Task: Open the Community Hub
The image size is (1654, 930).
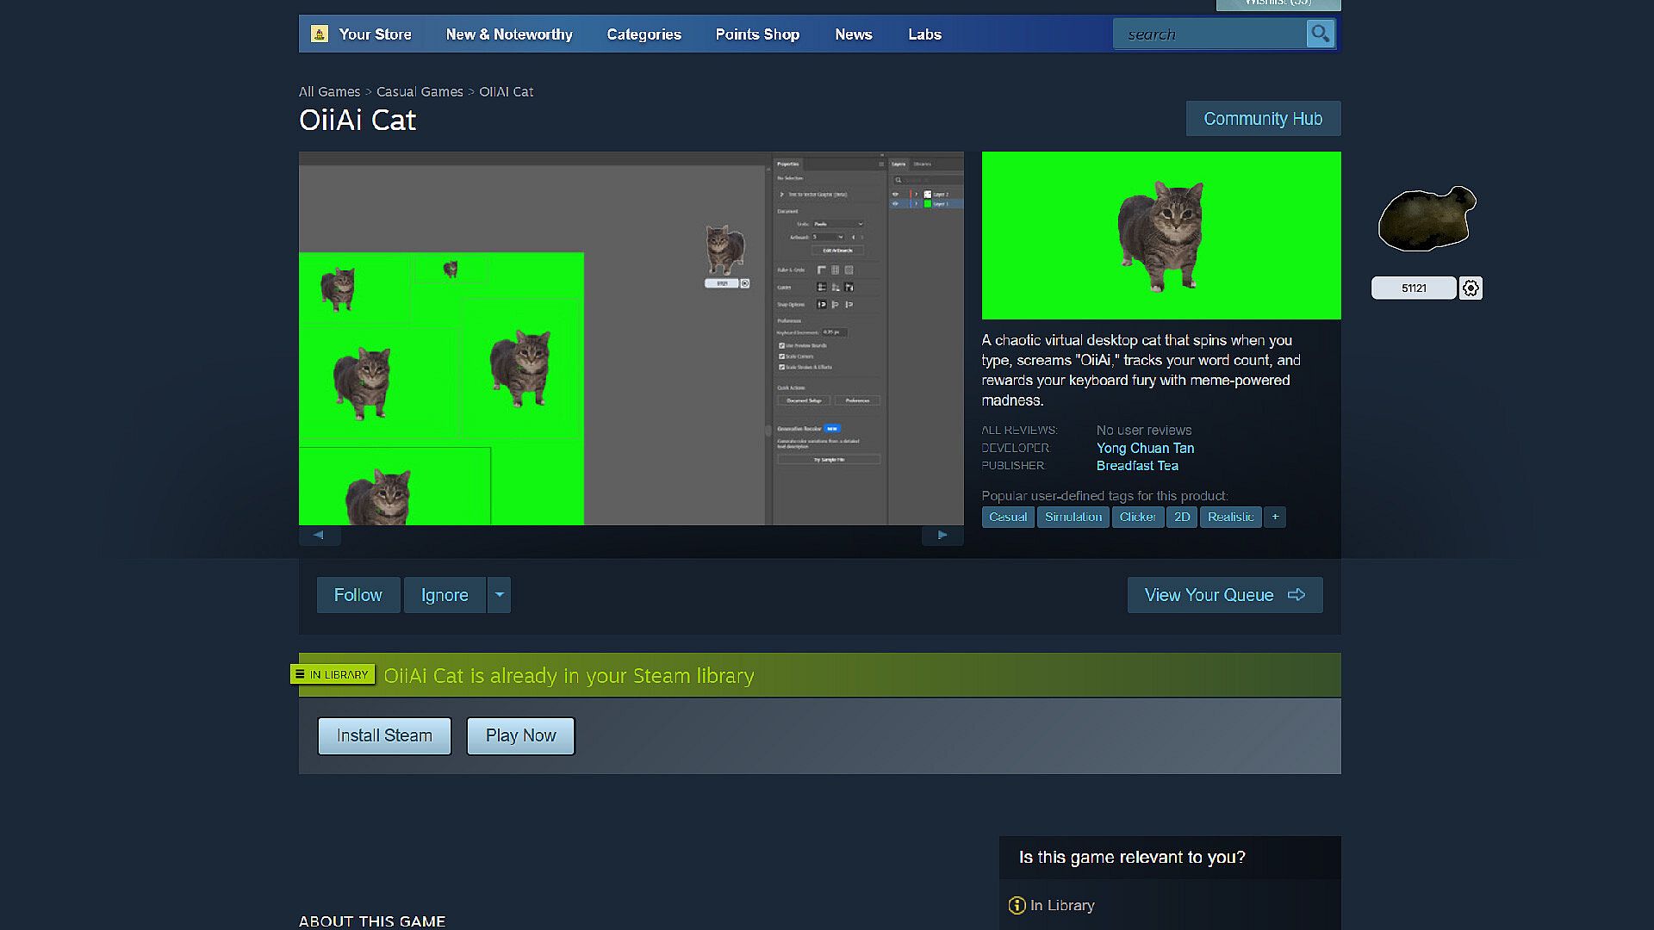Action: click(x=1262, y=119)
